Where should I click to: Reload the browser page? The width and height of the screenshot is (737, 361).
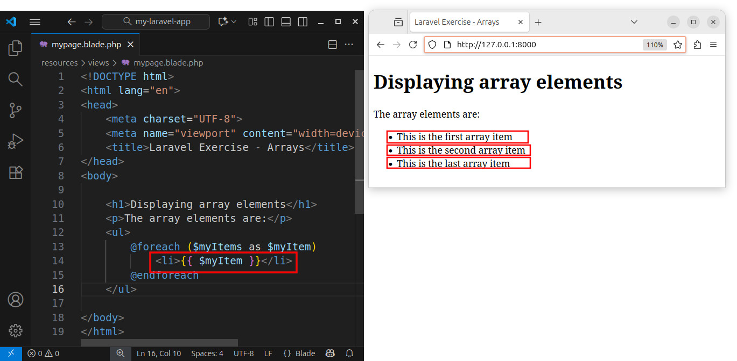tap(413, 45)
